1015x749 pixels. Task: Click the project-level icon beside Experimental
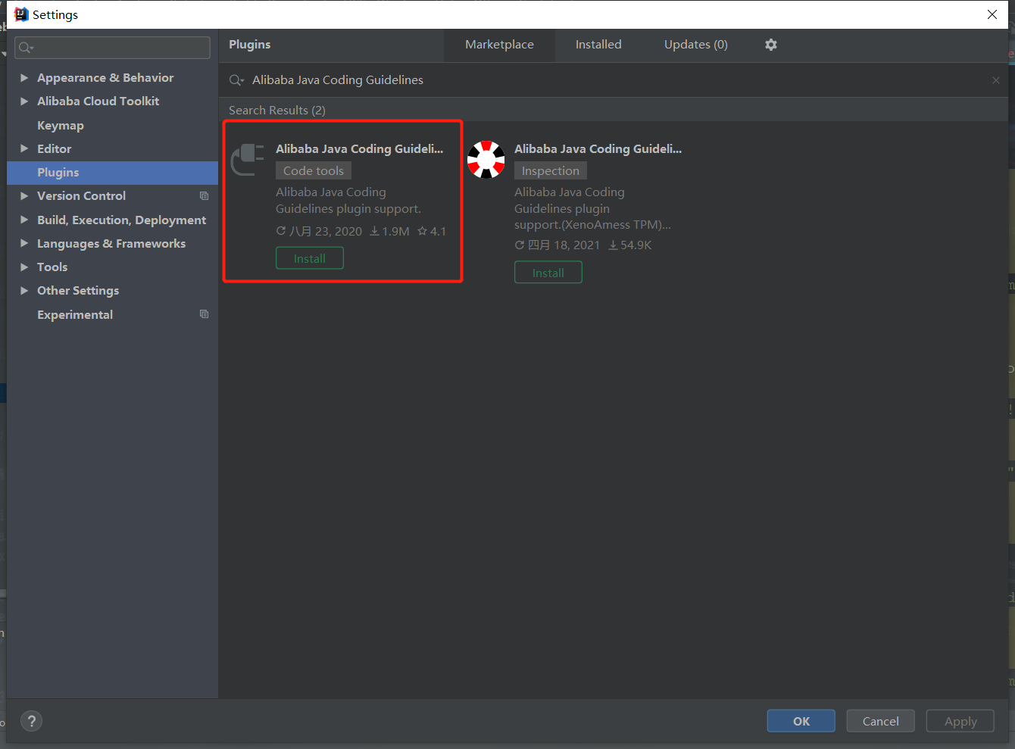point(204,314)
